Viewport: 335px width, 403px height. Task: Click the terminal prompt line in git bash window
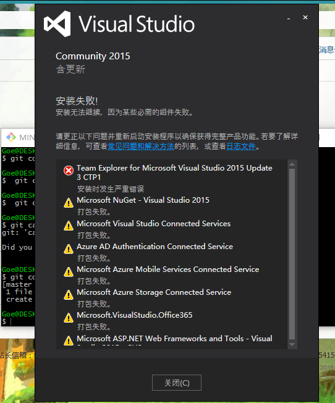pos(18,321)
